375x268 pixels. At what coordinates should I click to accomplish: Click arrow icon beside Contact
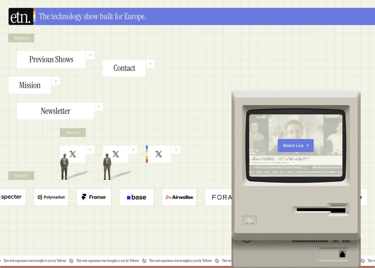click(150, 64)
